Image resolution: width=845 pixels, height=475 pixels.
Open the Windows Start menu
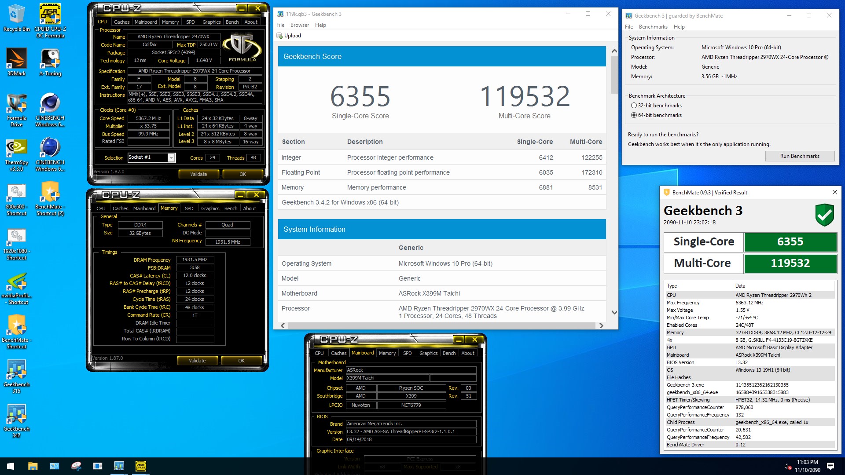pos(11,466)
